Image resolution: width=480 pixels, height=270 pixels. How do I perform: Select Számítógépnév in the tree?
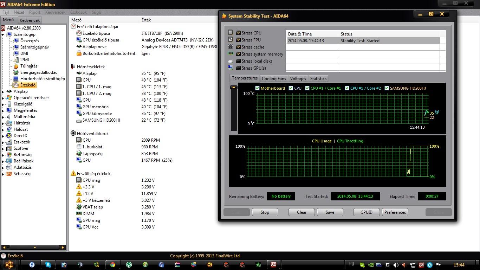[31, 47]
